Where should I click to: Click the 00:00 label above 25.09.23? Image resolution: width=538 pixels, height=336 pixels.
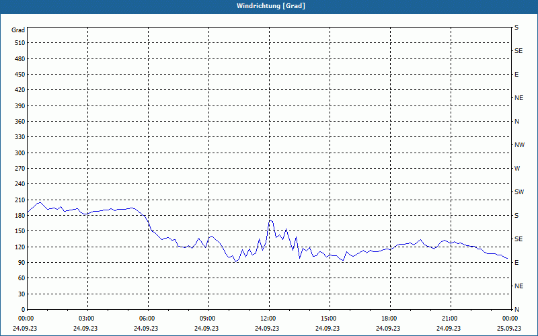[x=510, y=319]
